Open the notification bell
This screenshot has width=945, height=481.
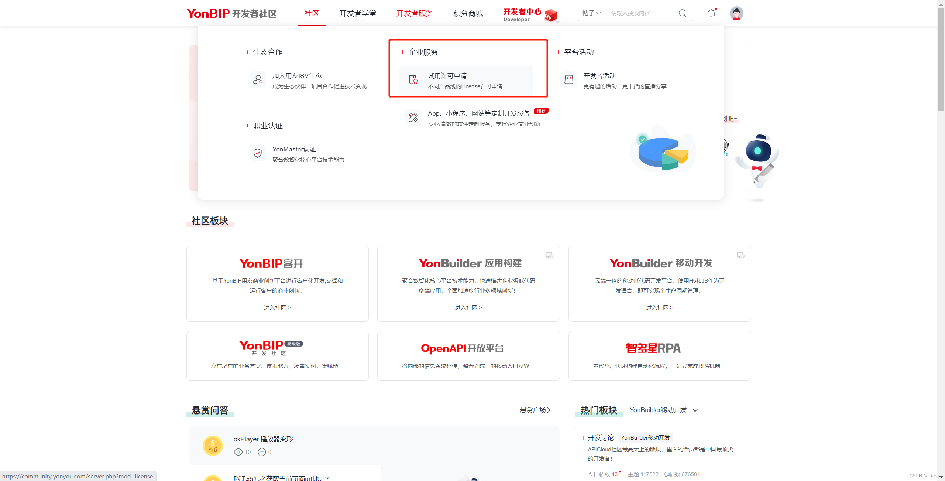point(711,13)
